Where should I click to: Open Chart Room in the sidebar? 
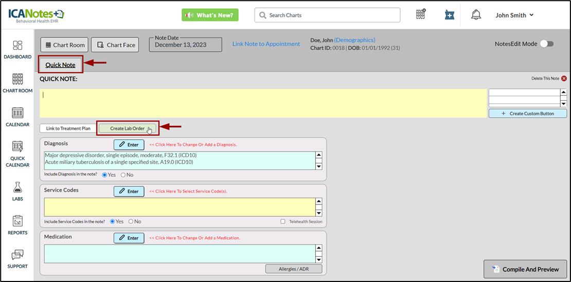click(17, 79)
